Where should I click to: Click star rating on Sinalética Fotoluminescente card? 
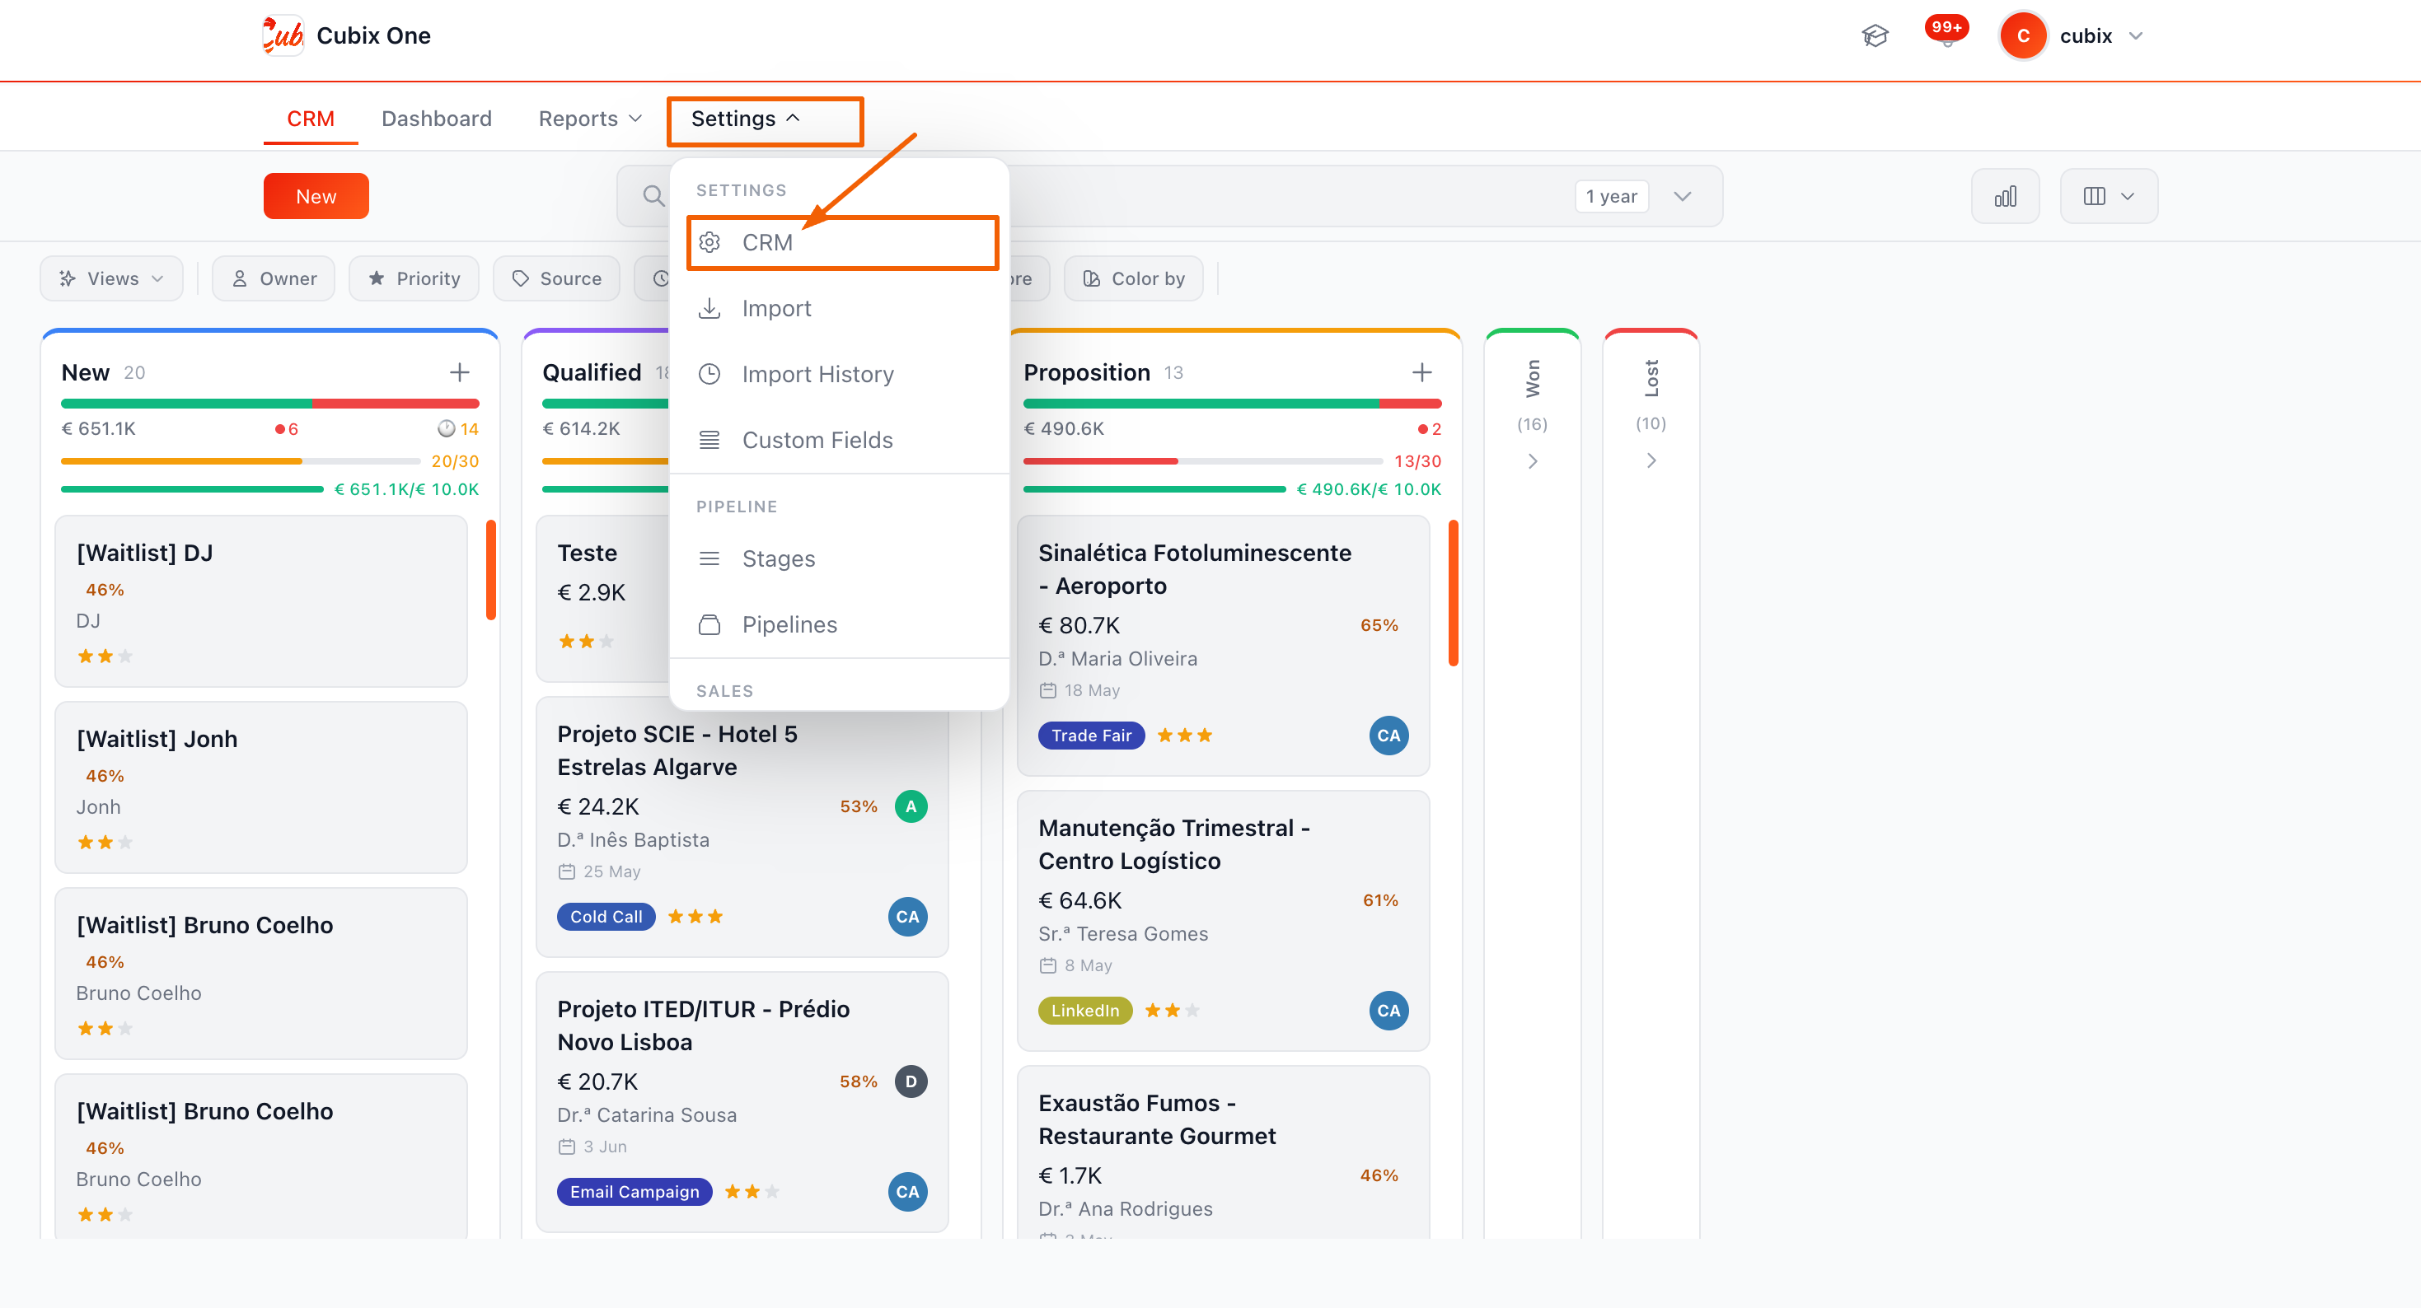1184,735
